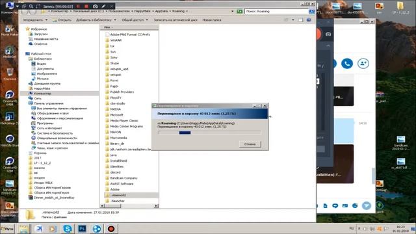416x234 pixels.
Task: Pause the Bandicam recording
Action: 78,6
